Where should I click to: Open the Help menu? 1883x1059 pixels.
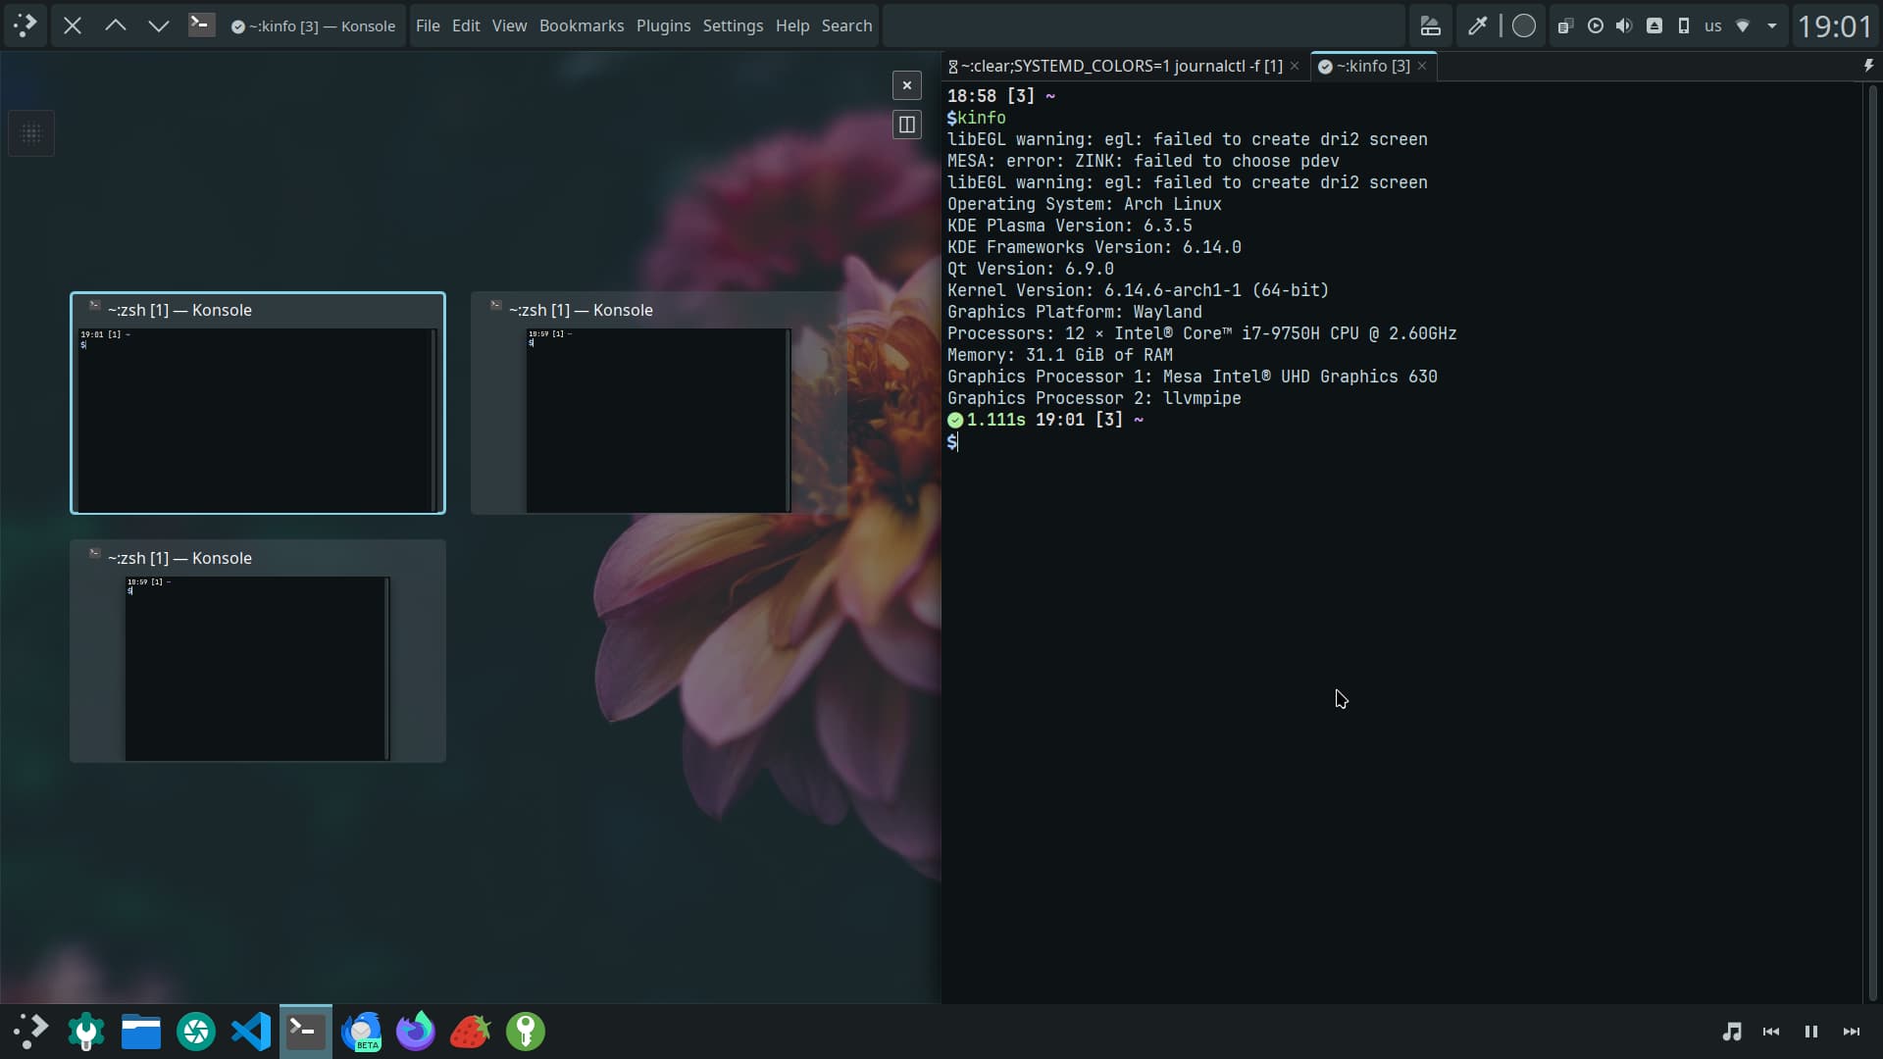(x=792, y=25)
